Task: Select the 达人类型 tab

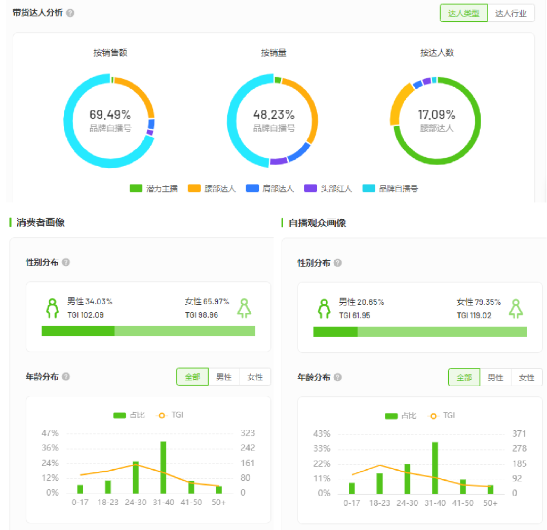Action: pos(463,13)
